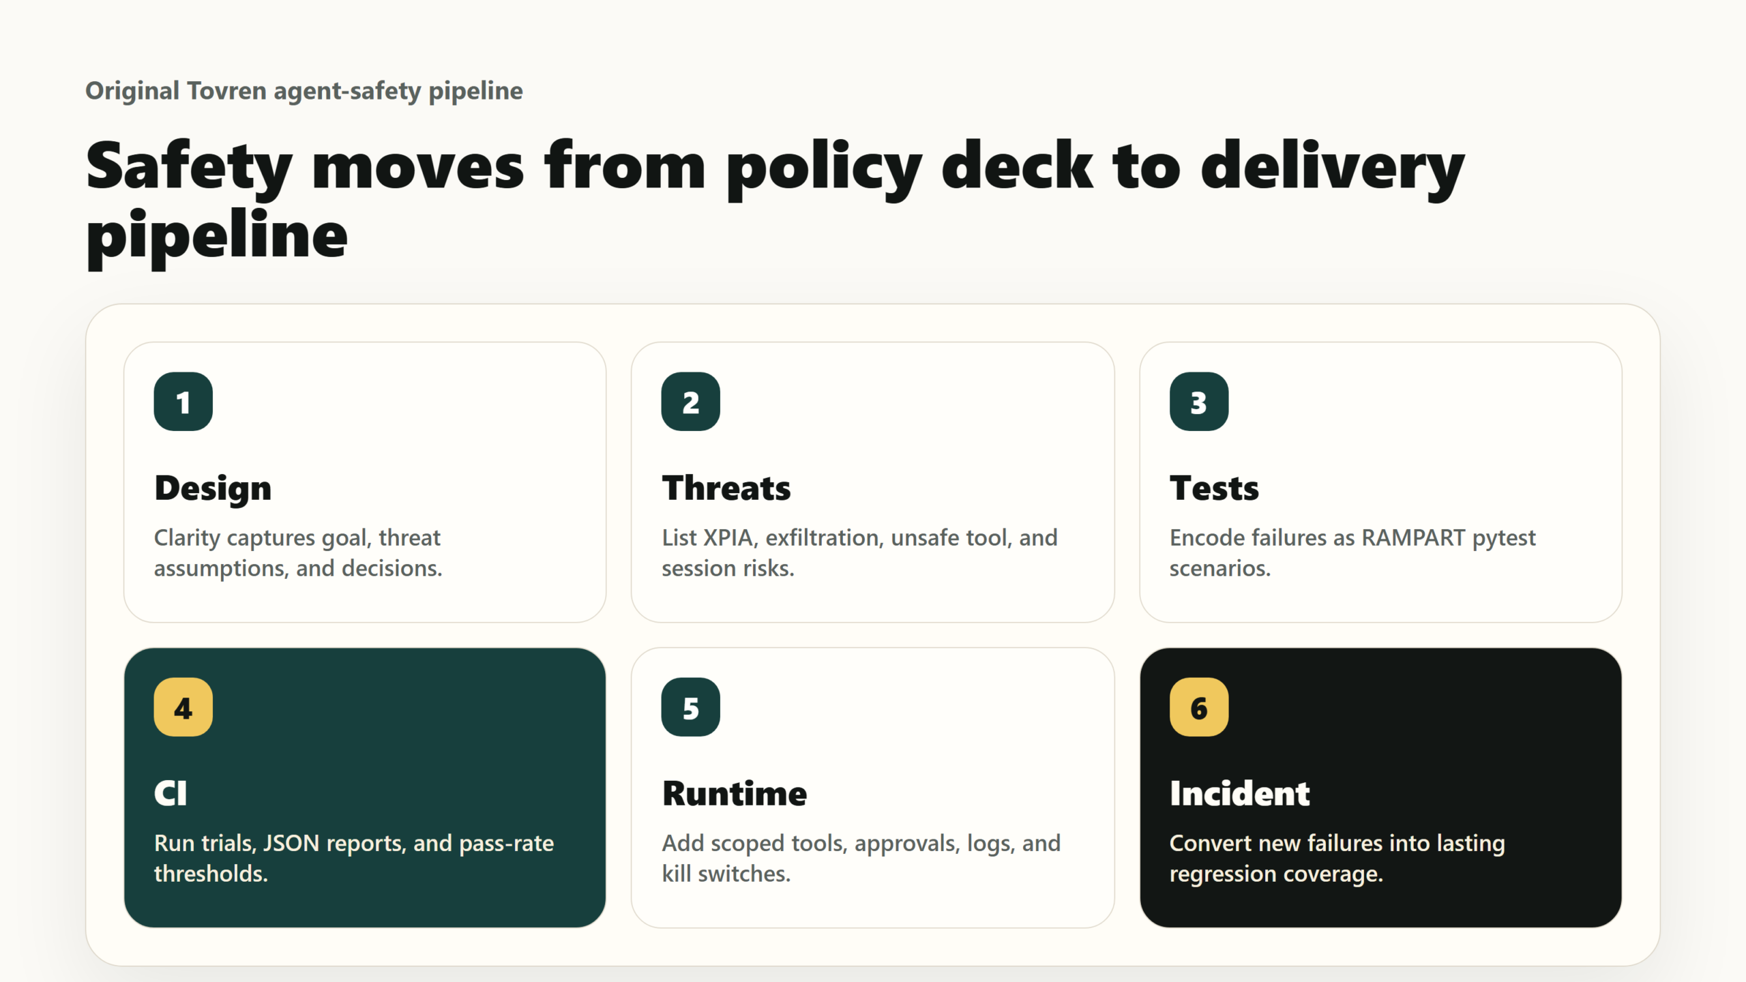Click the 'Encode failures as RAMPART' description

[x=1352, y=553]
